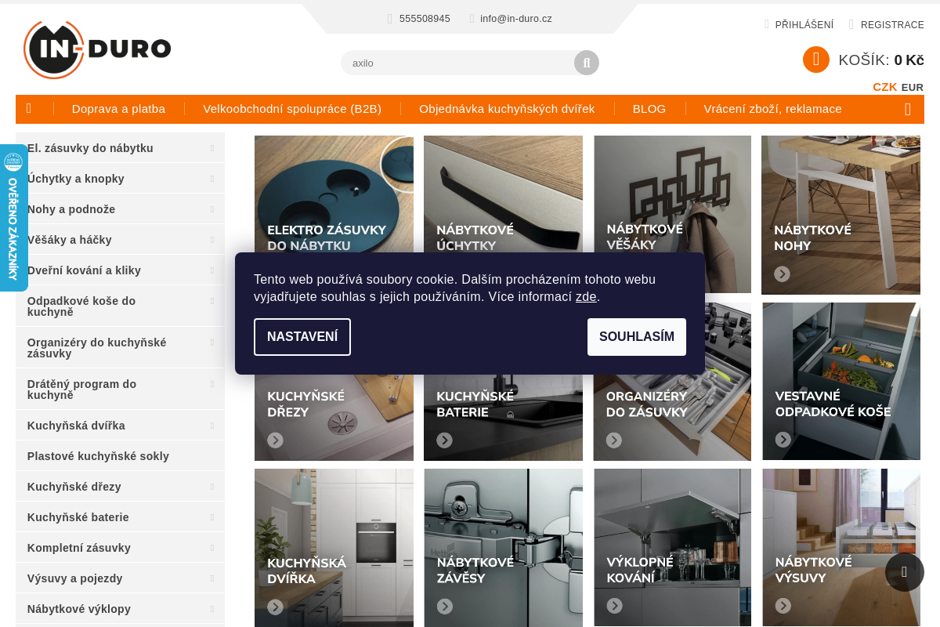Viewport: 940px width, 627px height.
Task: Click the home icon in orange navbar
Action: [29, 109]
